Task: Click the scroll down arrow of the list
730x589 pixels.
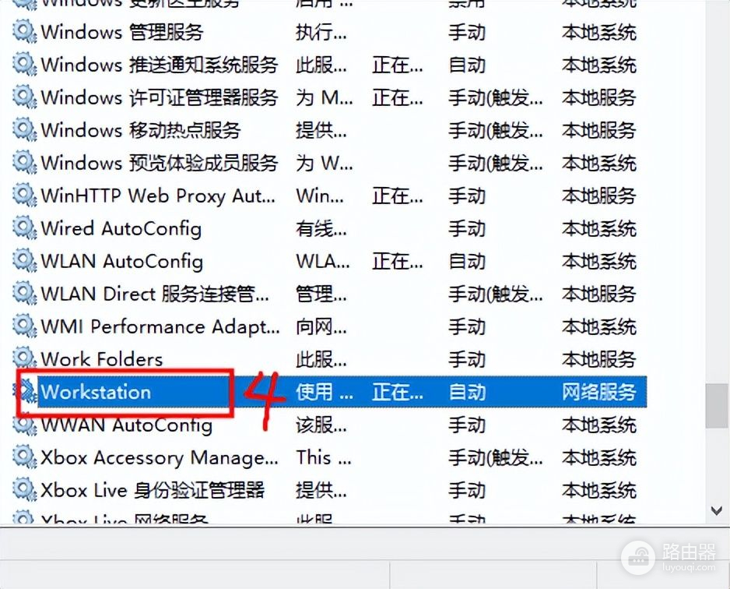Action: click(x=717, y=510)
